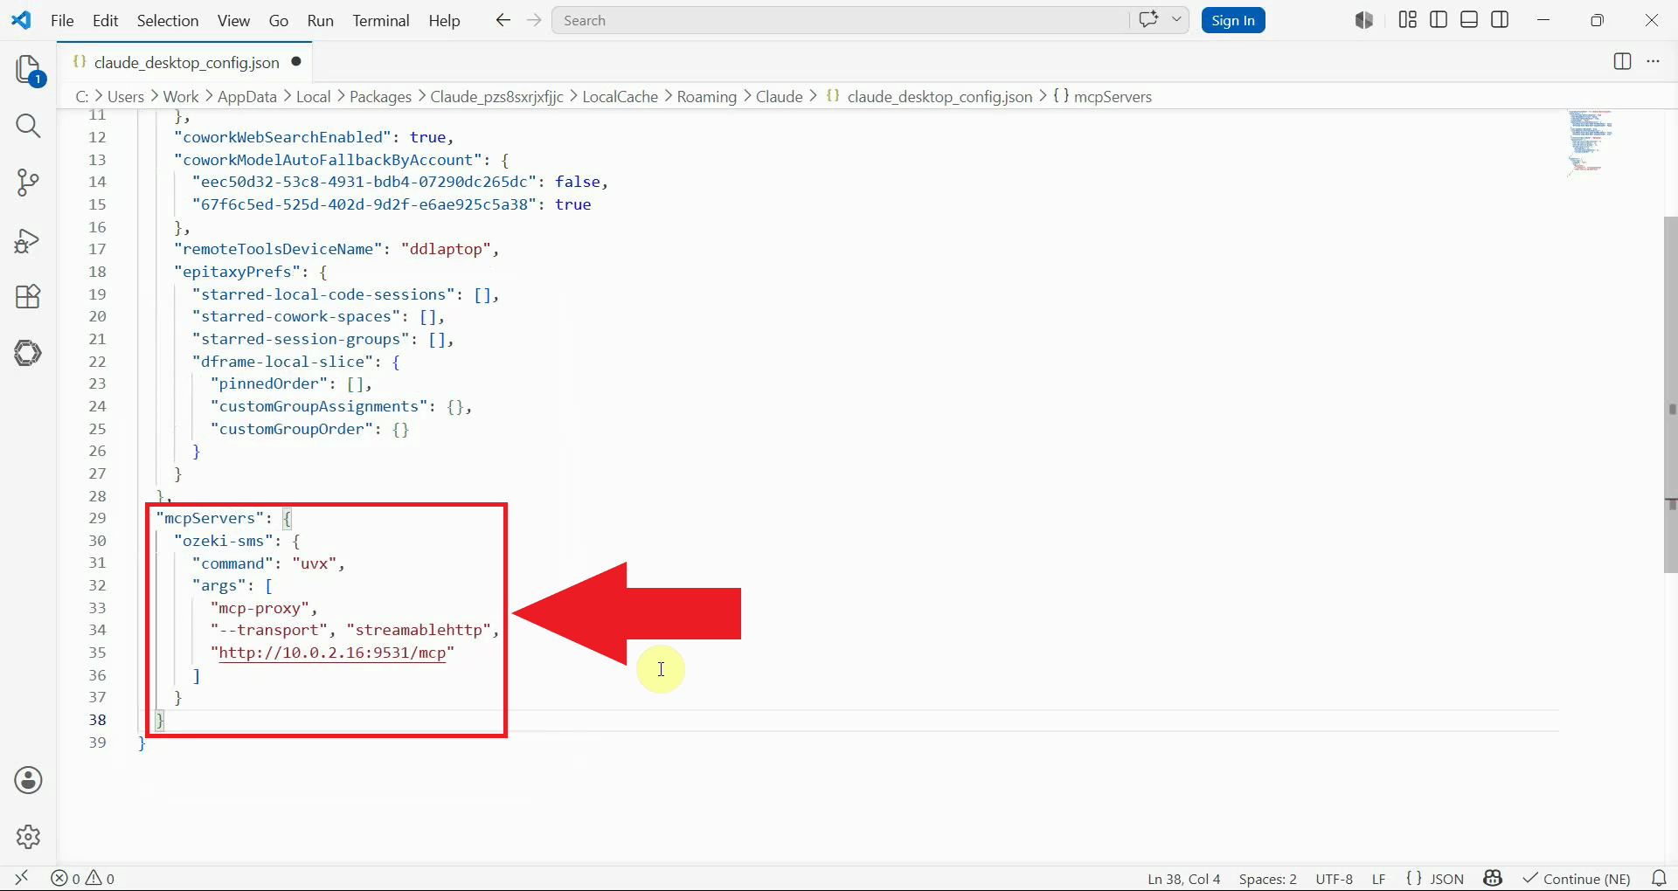Click the "streamablehttp" string value
Viewport: 1678px width, 891px height.
pos(418,630)
